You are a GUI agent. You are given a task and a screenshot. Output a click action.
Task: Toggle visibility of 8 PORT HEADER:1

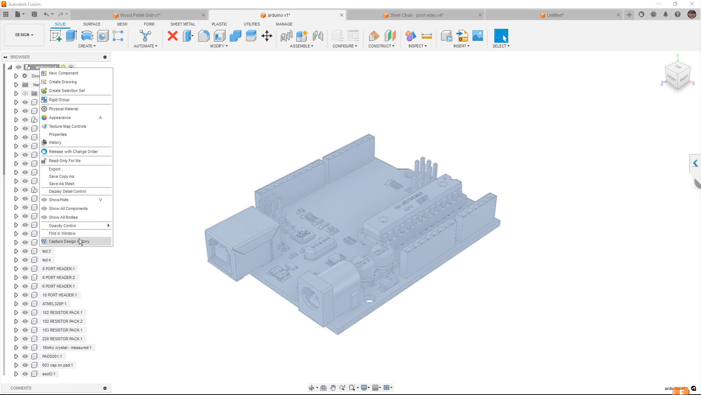coord(25,269)
